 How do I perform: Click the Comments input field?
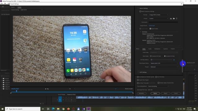pos(163,22)
